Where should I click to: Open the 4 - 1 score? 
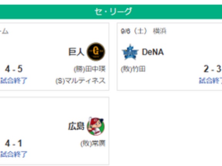click(x=13, y=143)
